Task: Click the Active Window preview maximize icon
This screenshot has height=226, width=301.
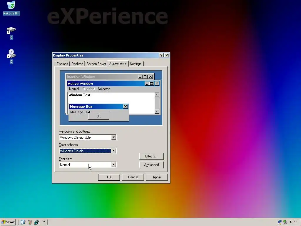Action: coord(151,83)
